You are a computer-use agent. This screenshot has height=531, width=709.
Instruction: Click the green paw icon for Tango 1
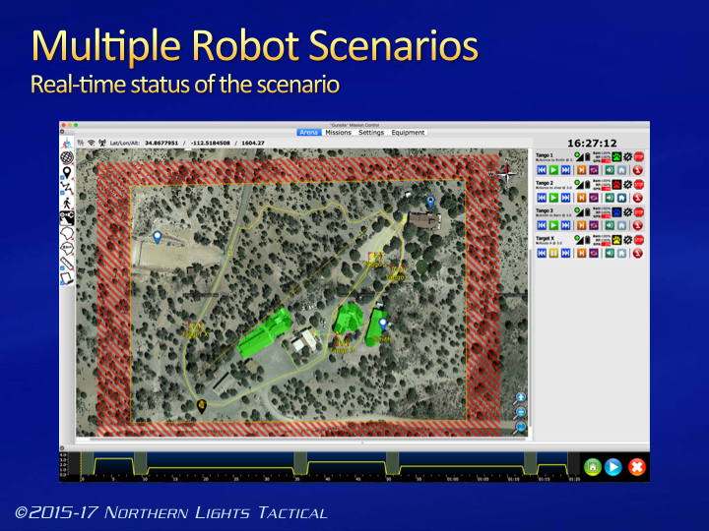(615, 156)
